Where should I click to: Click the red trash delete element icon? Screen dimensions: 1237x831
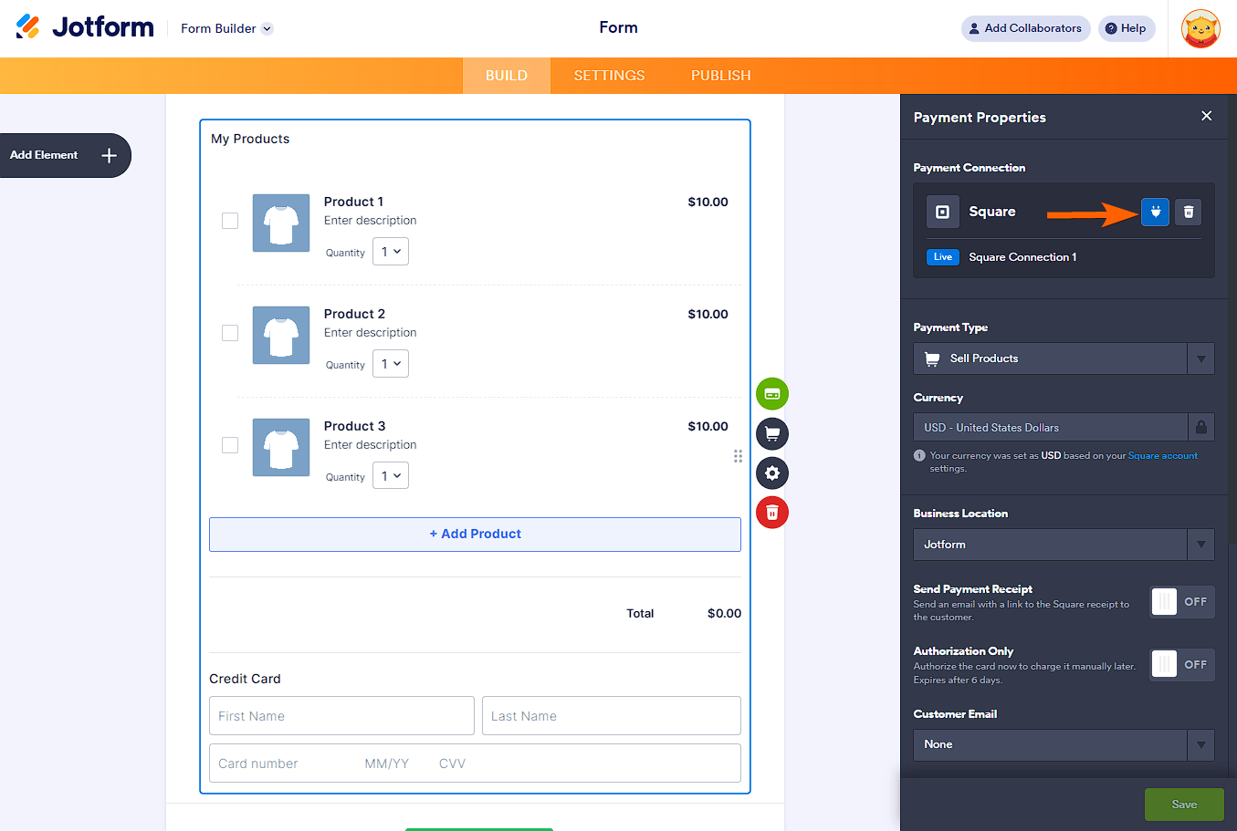coord(772,513)
